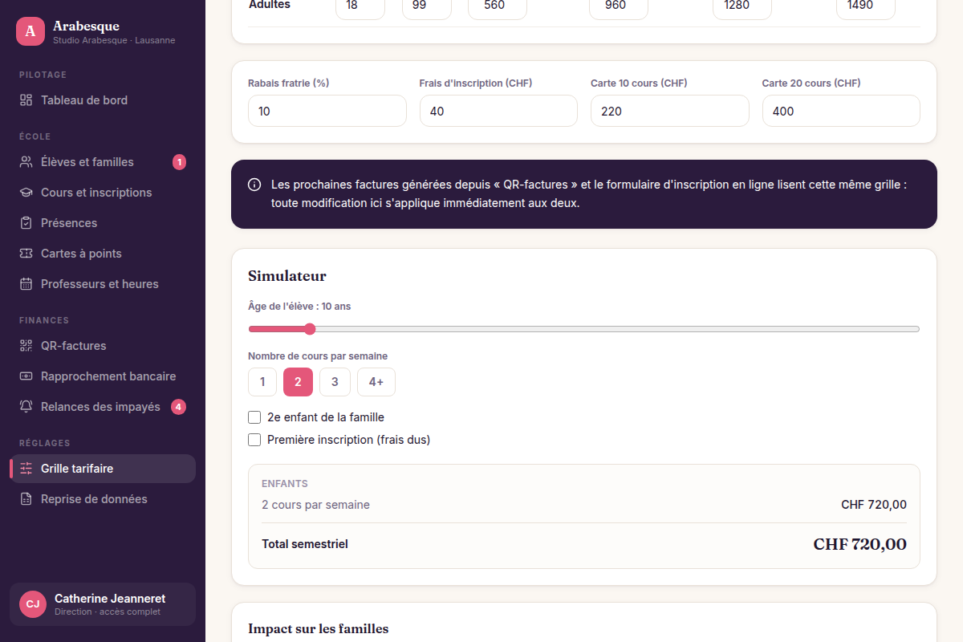The width and height of the screenshot is (963, 642).
Task: Click the Âge de l'élève : 10 ans label
Action: 299,307
